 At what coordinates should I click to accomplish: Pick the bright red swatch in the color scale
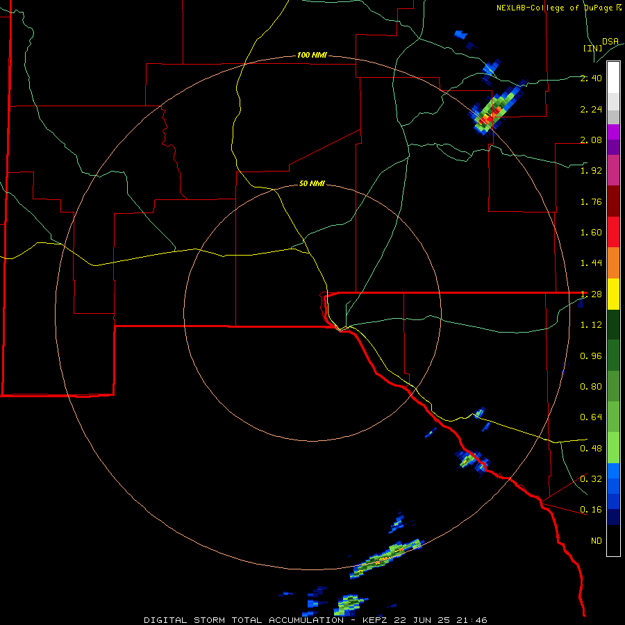613,232
